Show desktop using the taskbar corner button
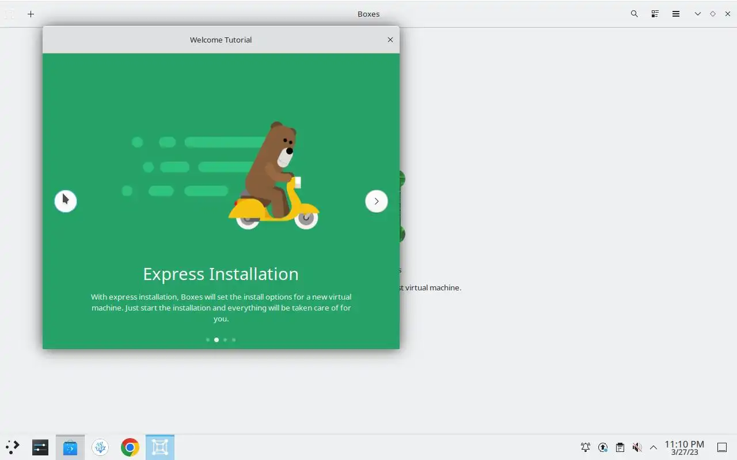The width and height of the screenshot is (737, 460). [722, 447]
